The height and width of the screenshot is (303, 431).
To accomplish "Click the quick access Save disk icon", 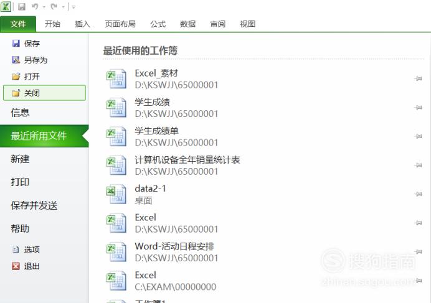I will (x=22, y=7).
